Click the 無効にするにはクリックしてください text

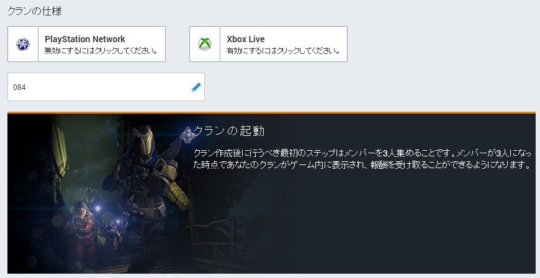tap(102, 51)
